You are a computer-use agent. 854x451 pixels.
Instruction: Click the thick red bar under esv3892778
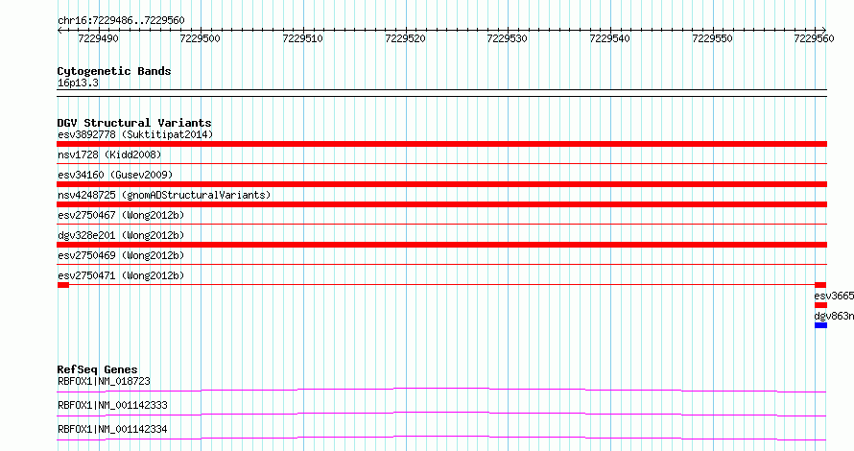coord(441,144)
